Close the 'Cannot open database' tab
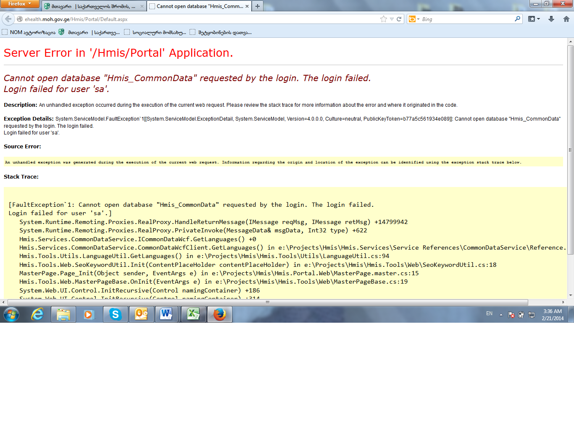This screenshot has height=437, width=574. [x=247, y=6]
